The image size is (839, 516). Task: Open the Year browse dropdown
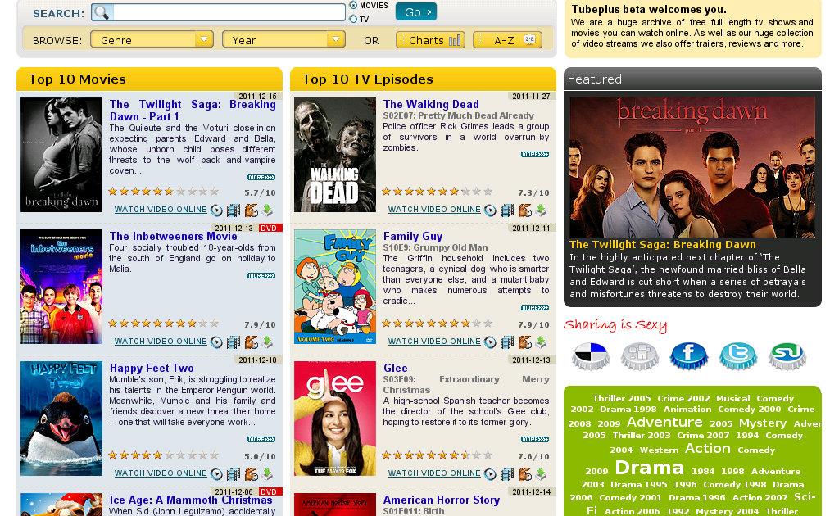(283, 40)
